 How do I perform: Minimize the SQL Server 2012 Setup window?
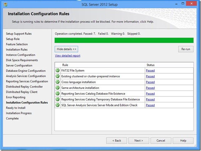176,4
